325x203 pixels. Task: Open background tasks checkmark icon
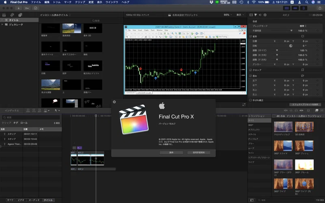36,8
